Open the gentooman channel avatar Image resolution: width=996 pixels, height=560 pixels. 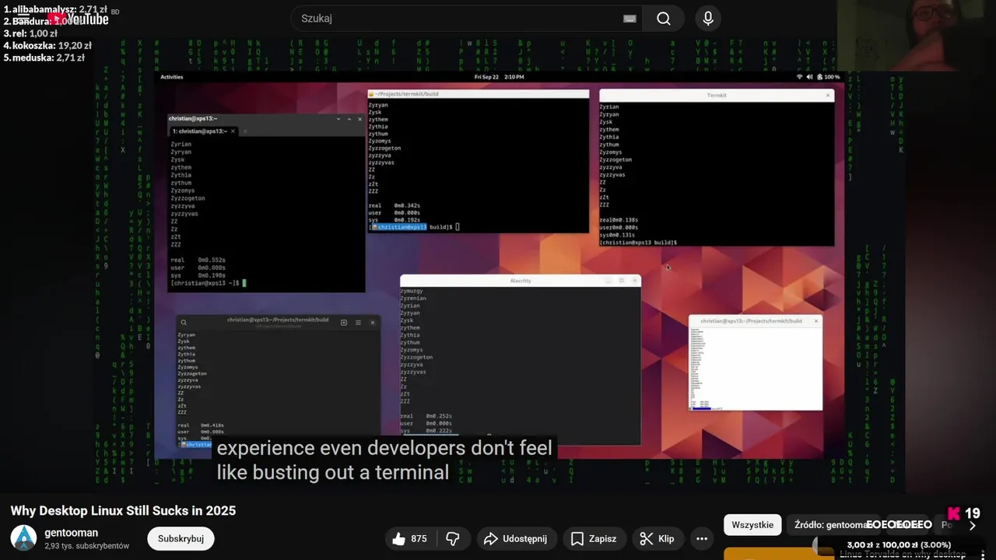(23, 538)
